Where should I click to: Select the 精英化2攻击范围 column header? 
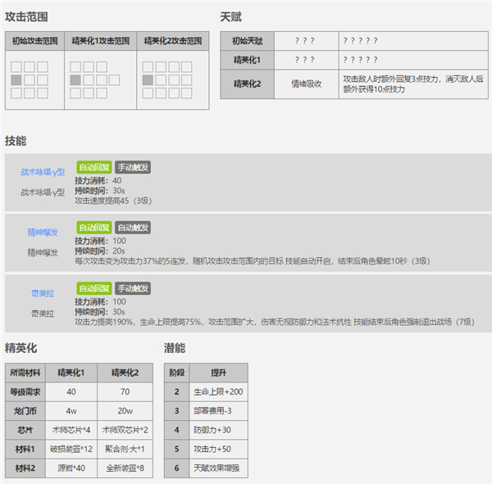coord(173,41)
